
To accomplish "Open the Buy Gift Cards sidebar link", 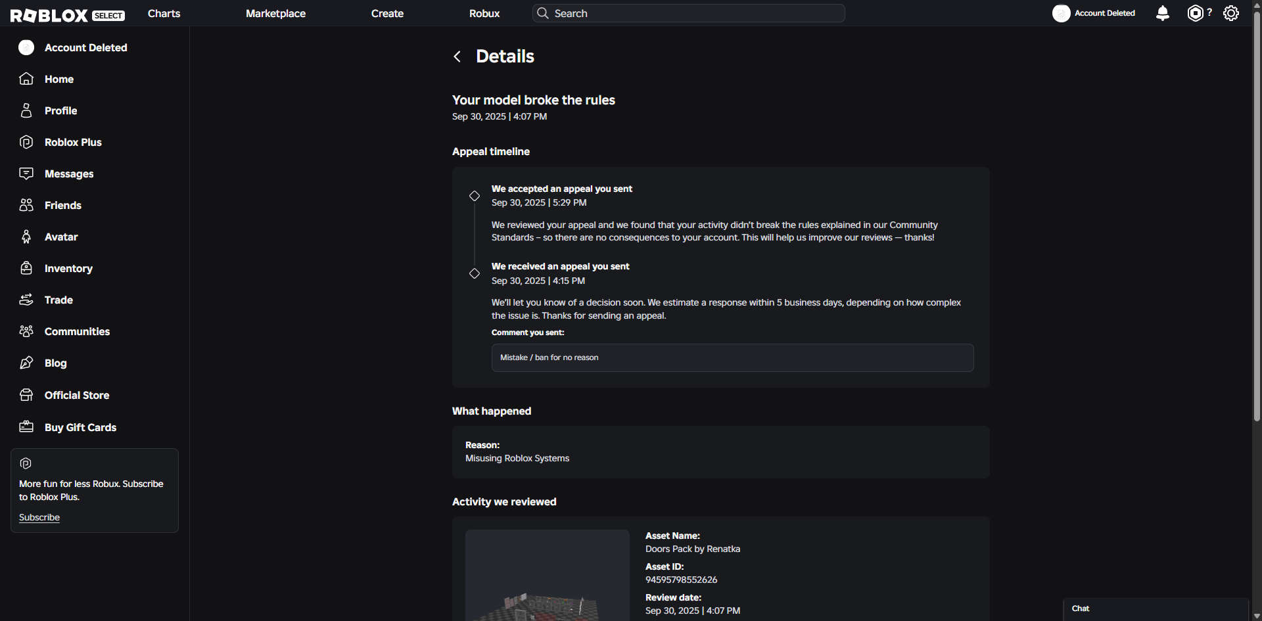I will click(80, 427).
